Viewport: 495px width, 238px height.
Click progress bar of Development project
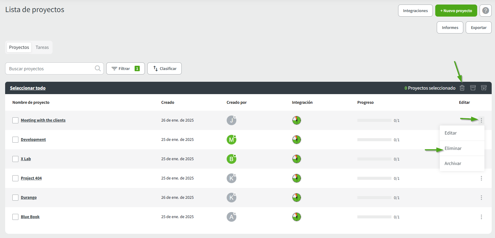[374, 140]
